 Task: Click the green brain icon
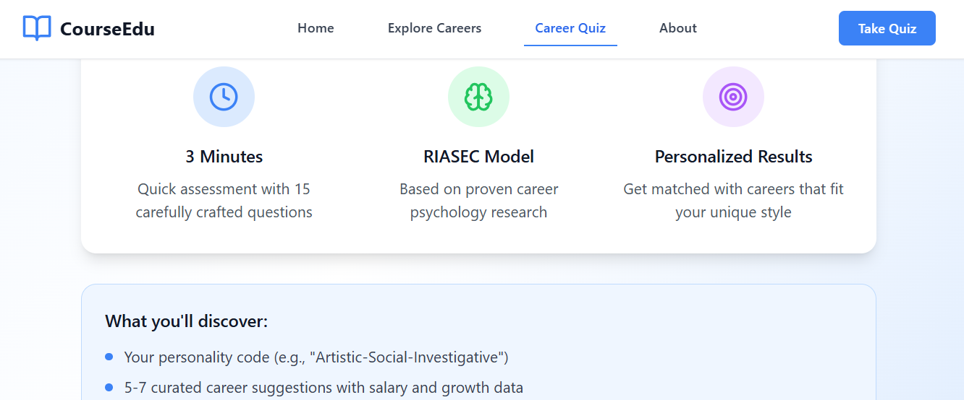click(x=478, y=97)
